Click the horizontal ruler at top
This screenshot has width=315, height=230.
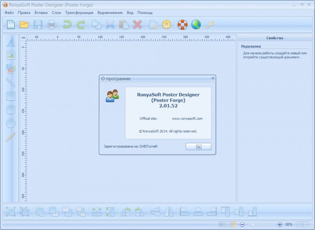pos(131,38)
